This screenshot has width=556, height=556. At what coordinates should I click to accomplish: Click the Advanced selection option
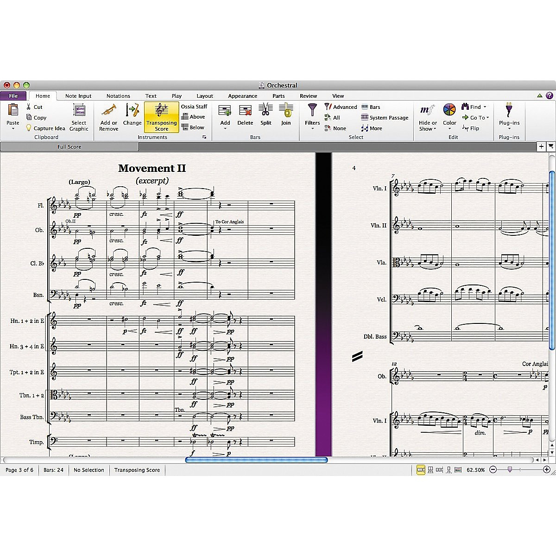coord(341,107)
